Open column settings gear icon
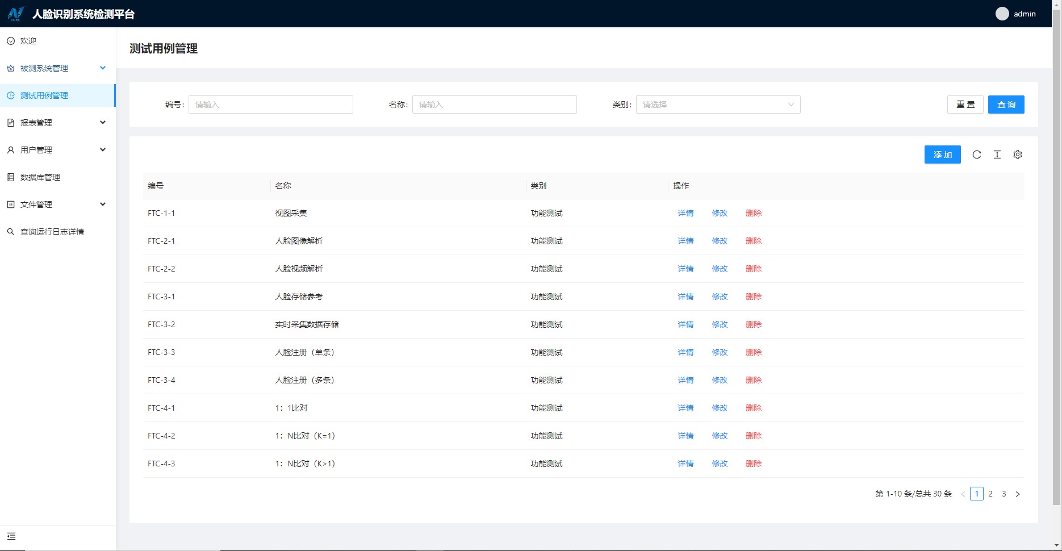The height and width of the screenshot is (551, 1062). [x=1018, y=155]
